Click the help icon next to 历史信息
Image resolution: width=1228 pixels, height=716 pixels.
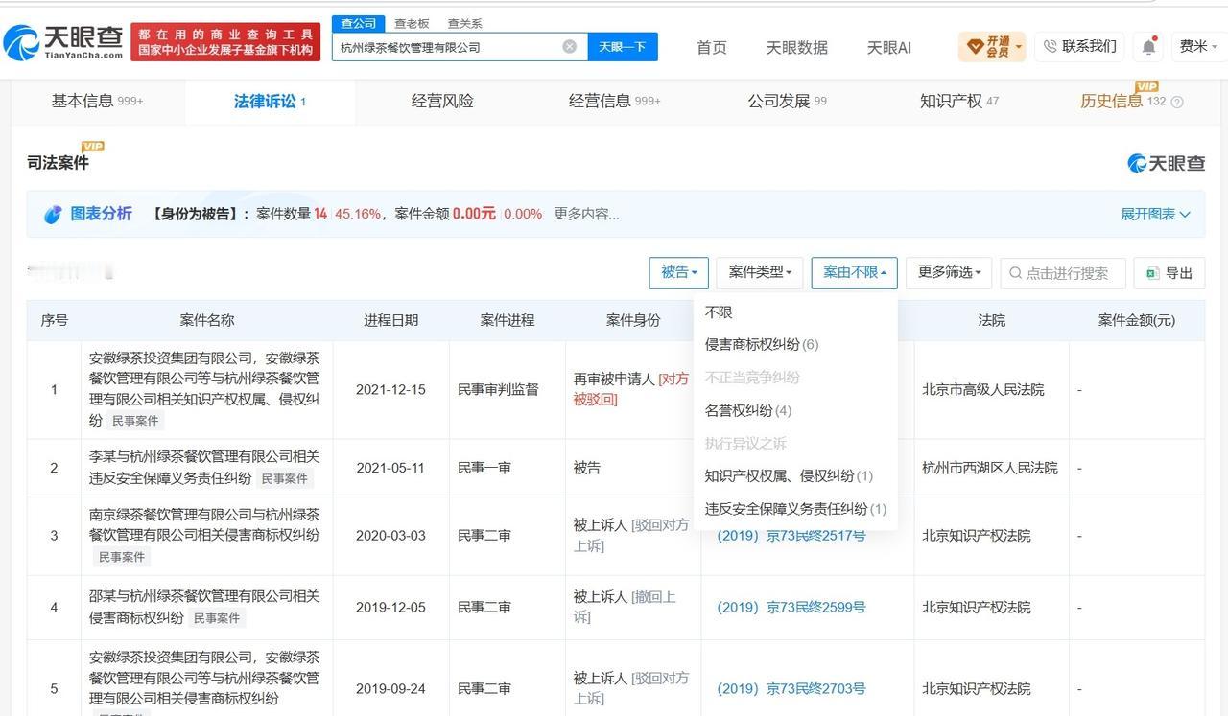[1178, 102]
